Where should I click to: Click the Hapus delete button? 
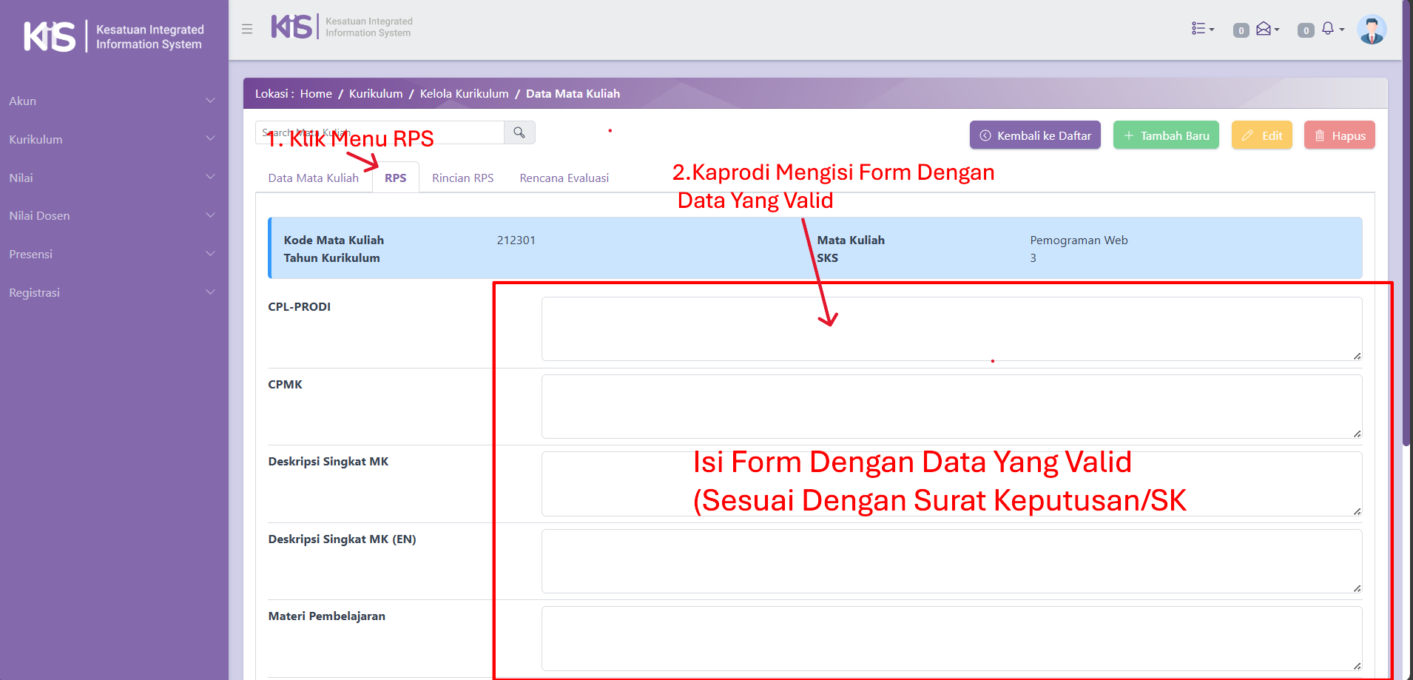coord(1339,135)
